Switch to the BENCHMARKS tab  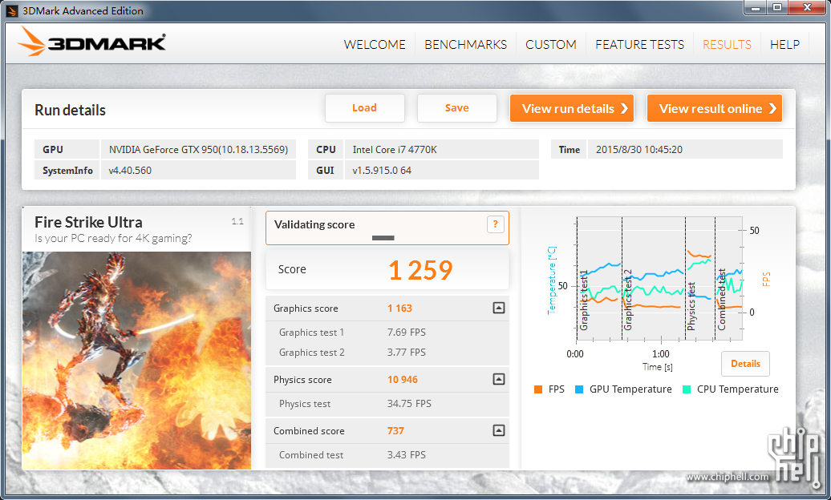tap(466, 45)
